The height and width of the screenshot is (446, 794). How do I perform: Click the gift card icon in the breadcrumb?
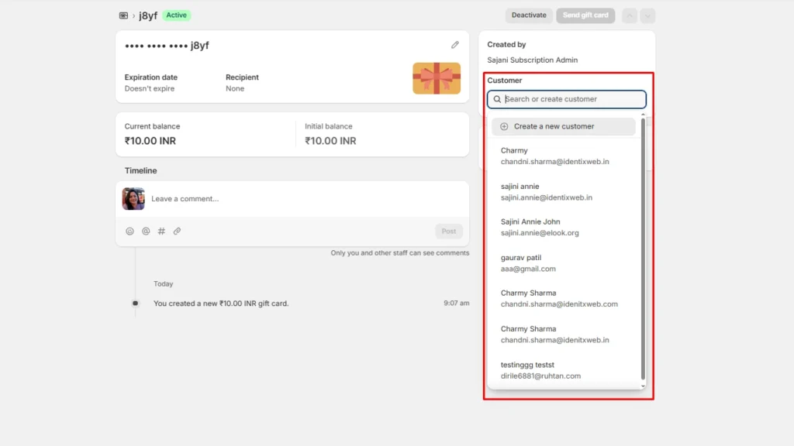pyautogui.click(x=123, y=15)
